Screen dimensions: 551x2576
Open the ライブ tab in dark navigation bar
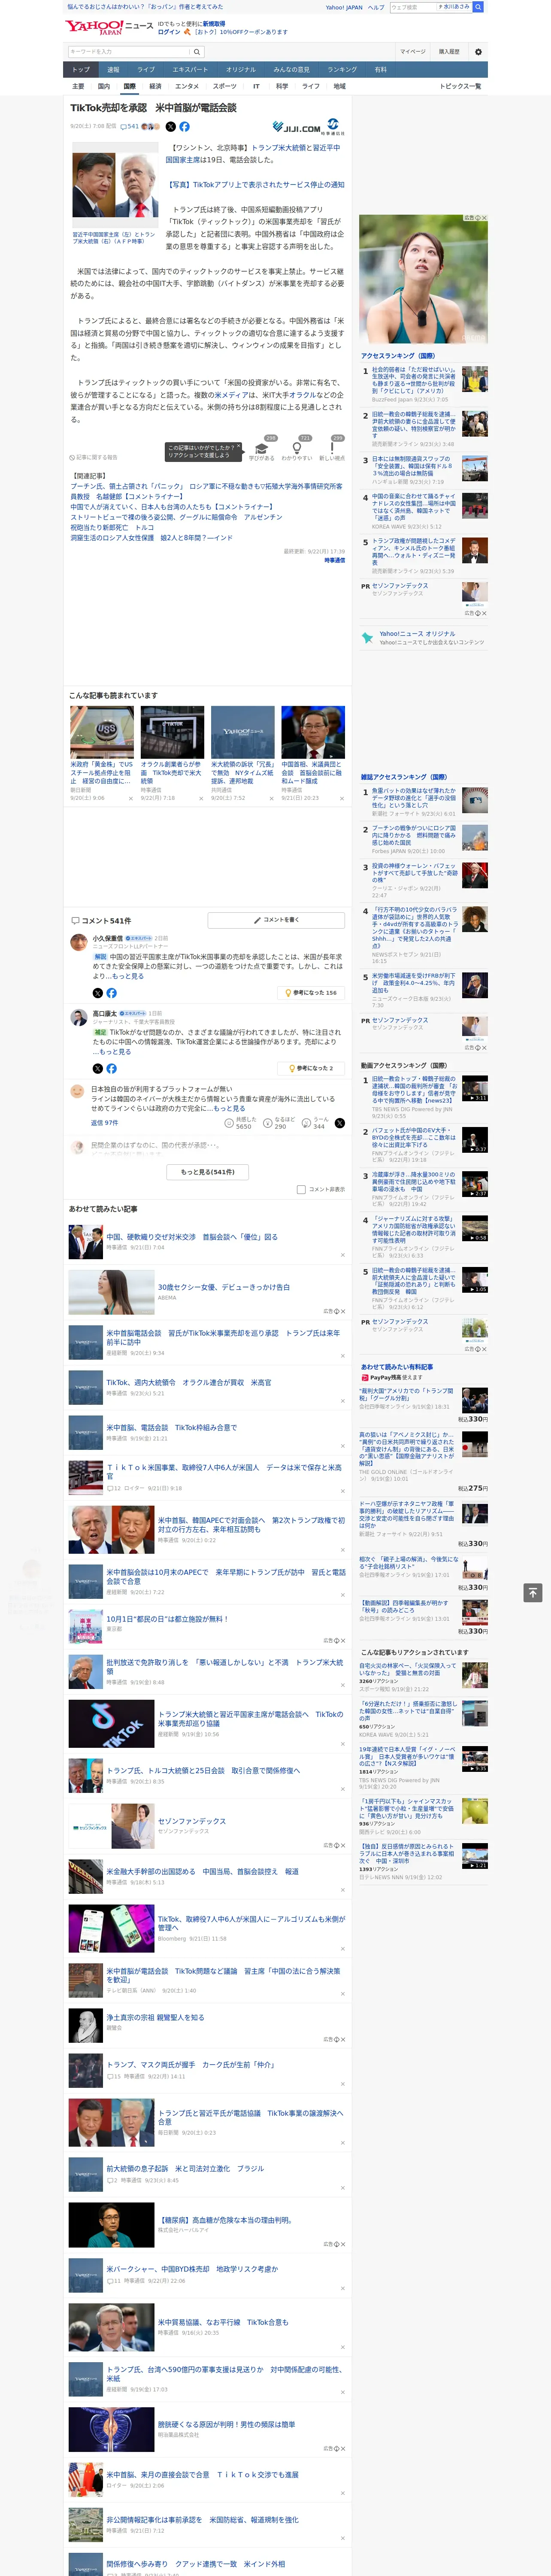click(146, 70)
